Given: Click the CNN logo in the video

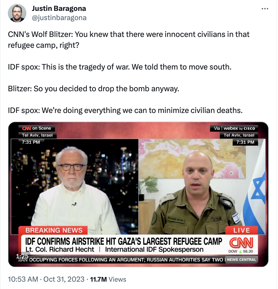Looking at the screenshot, I should 241,243.
